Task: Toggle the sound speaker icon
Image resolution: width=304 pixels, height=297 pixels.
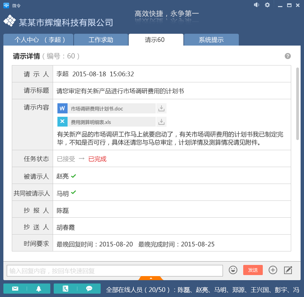Action: 257,5
